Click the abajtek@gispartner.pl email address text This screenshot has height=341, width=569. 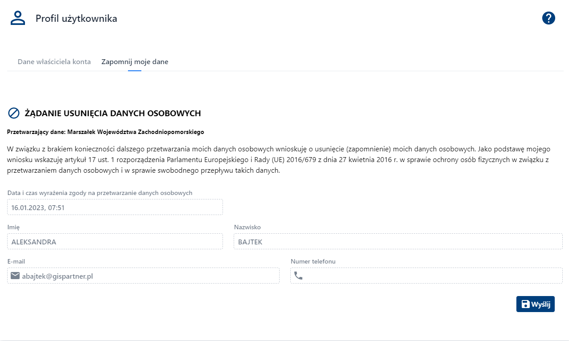click(x=58, y=276)
